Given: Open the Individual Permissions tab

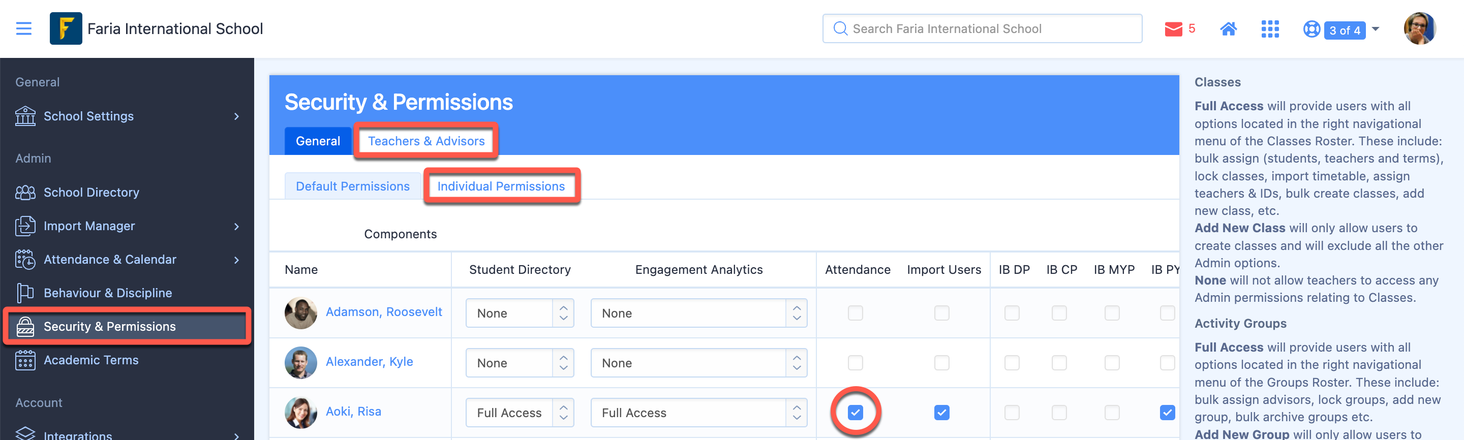Looking at the screenshot, I should pyautogui.click(x=501, y=186).
